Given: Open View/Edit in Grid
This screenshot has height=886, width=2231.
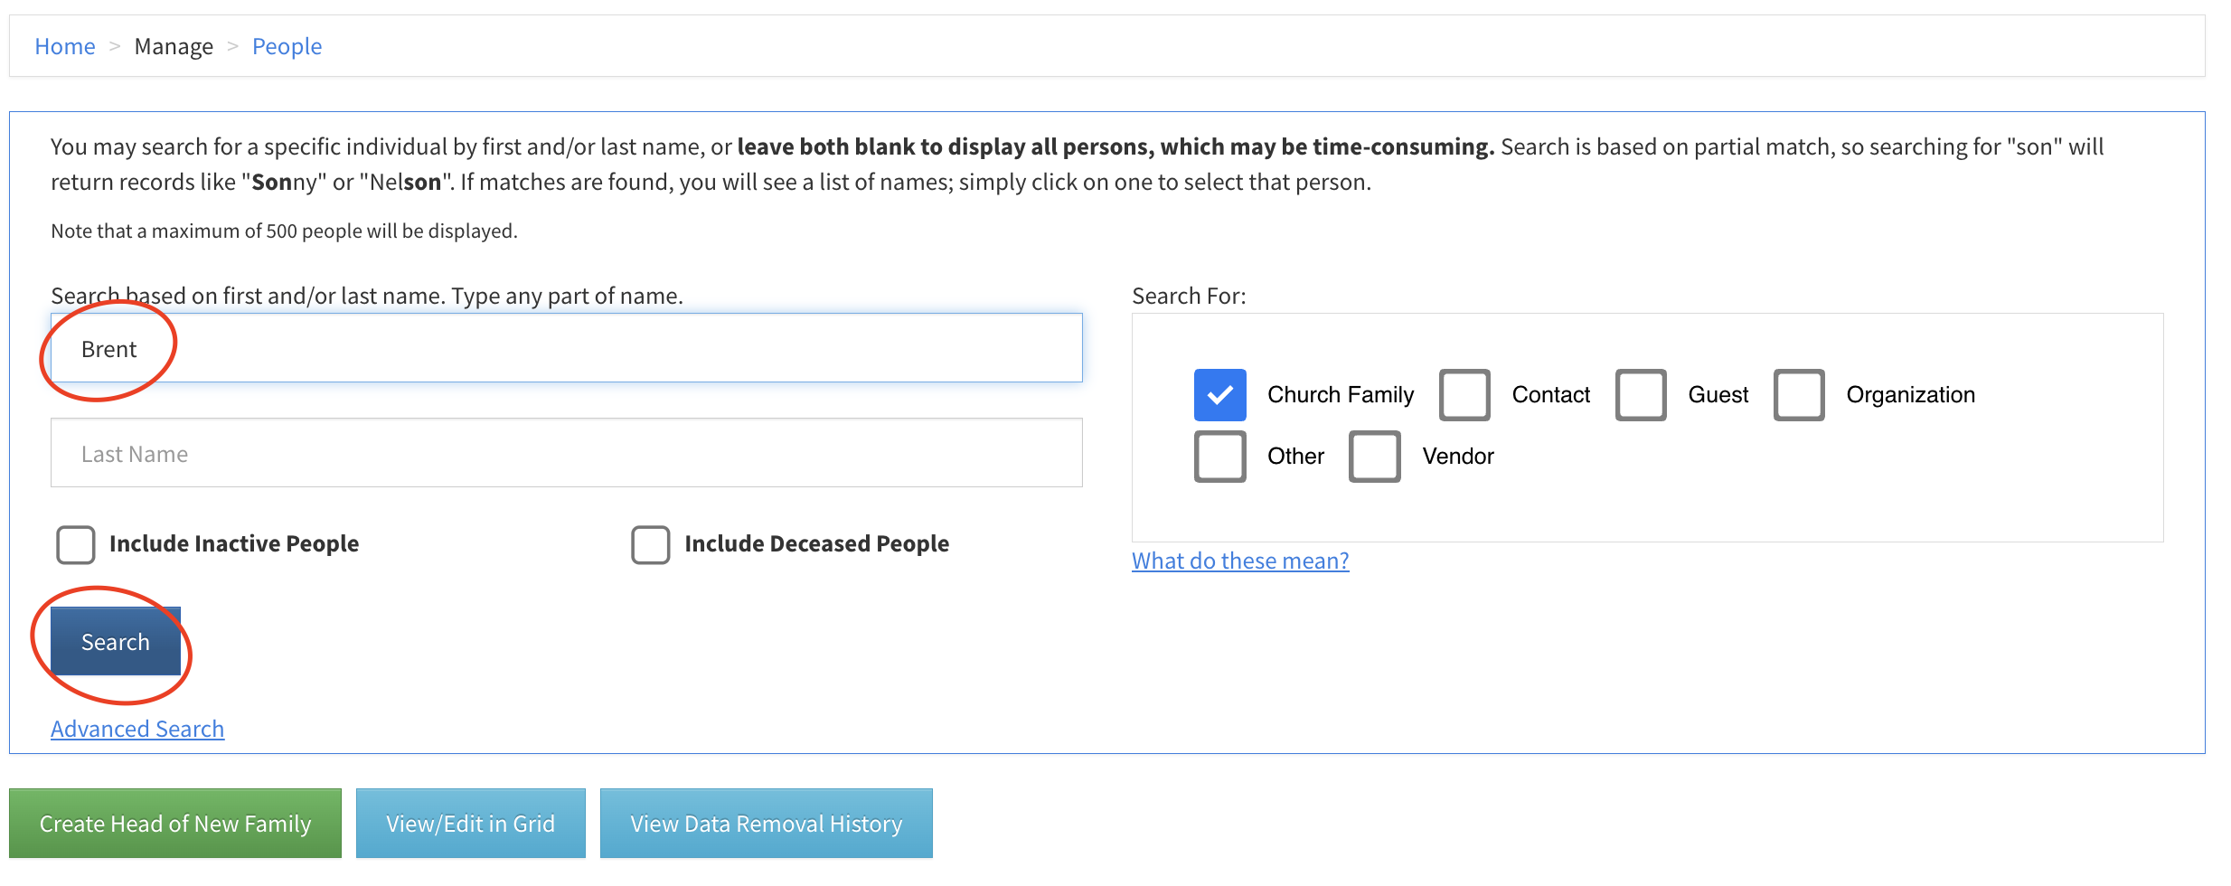Looking at the screenshot, I should point(470,823).
